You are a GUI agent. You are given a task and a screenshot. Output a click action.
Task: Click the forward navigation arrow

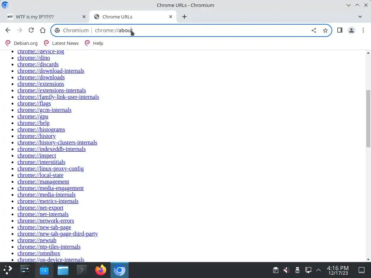click(x=20, y=30)
